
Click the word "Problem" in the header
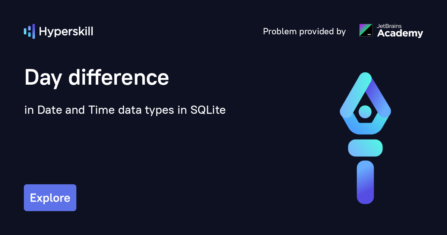(278, 31)
